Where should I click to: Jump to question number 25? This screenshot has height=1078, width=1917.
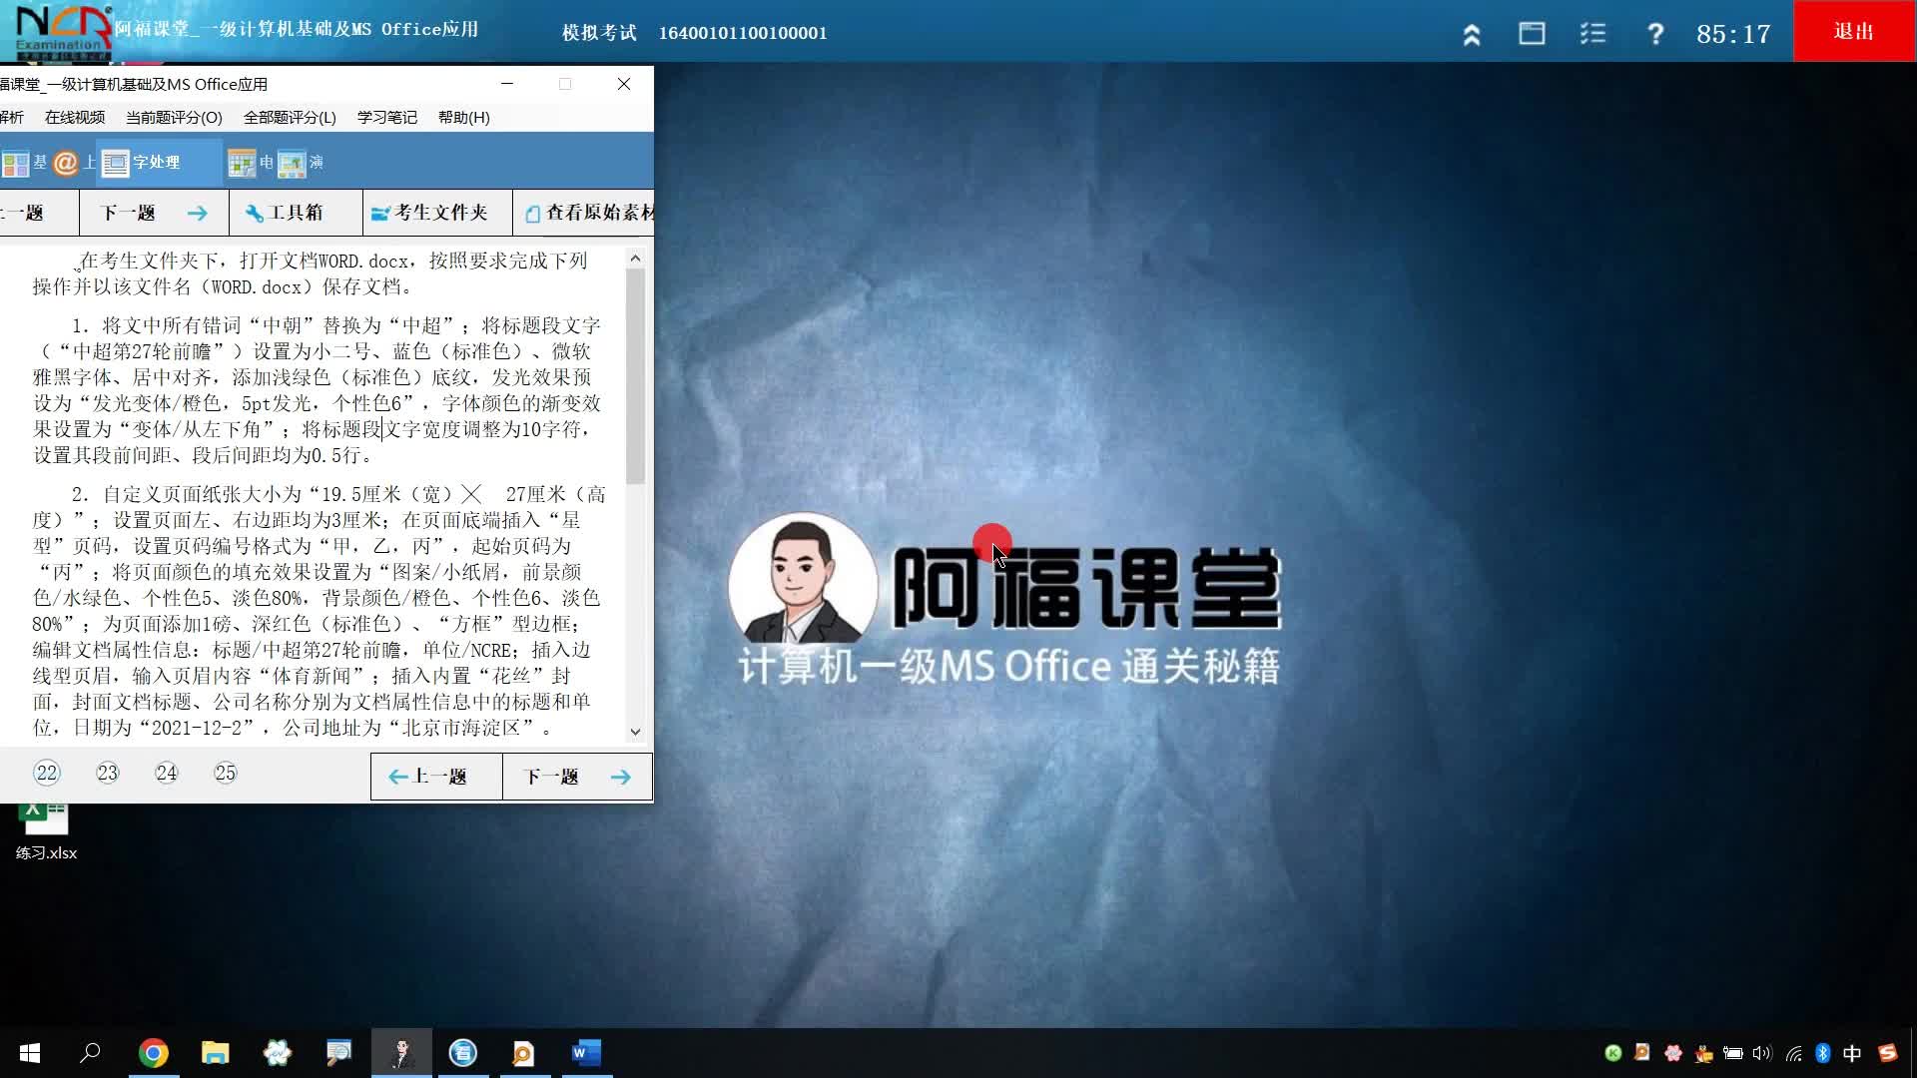(226, 773)
